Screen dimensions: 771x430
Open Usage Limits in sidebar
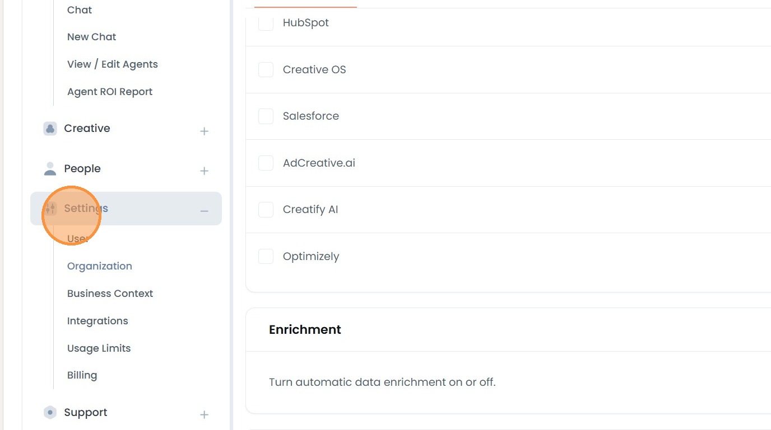point(99,348)
